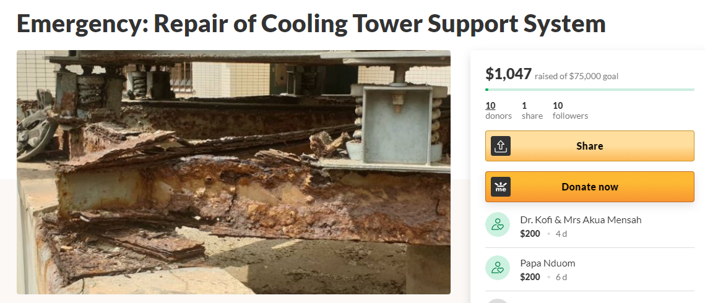Click the donor avatar beside Dr. Kofi Mensah
705x303 pixels.
(497, 224)
